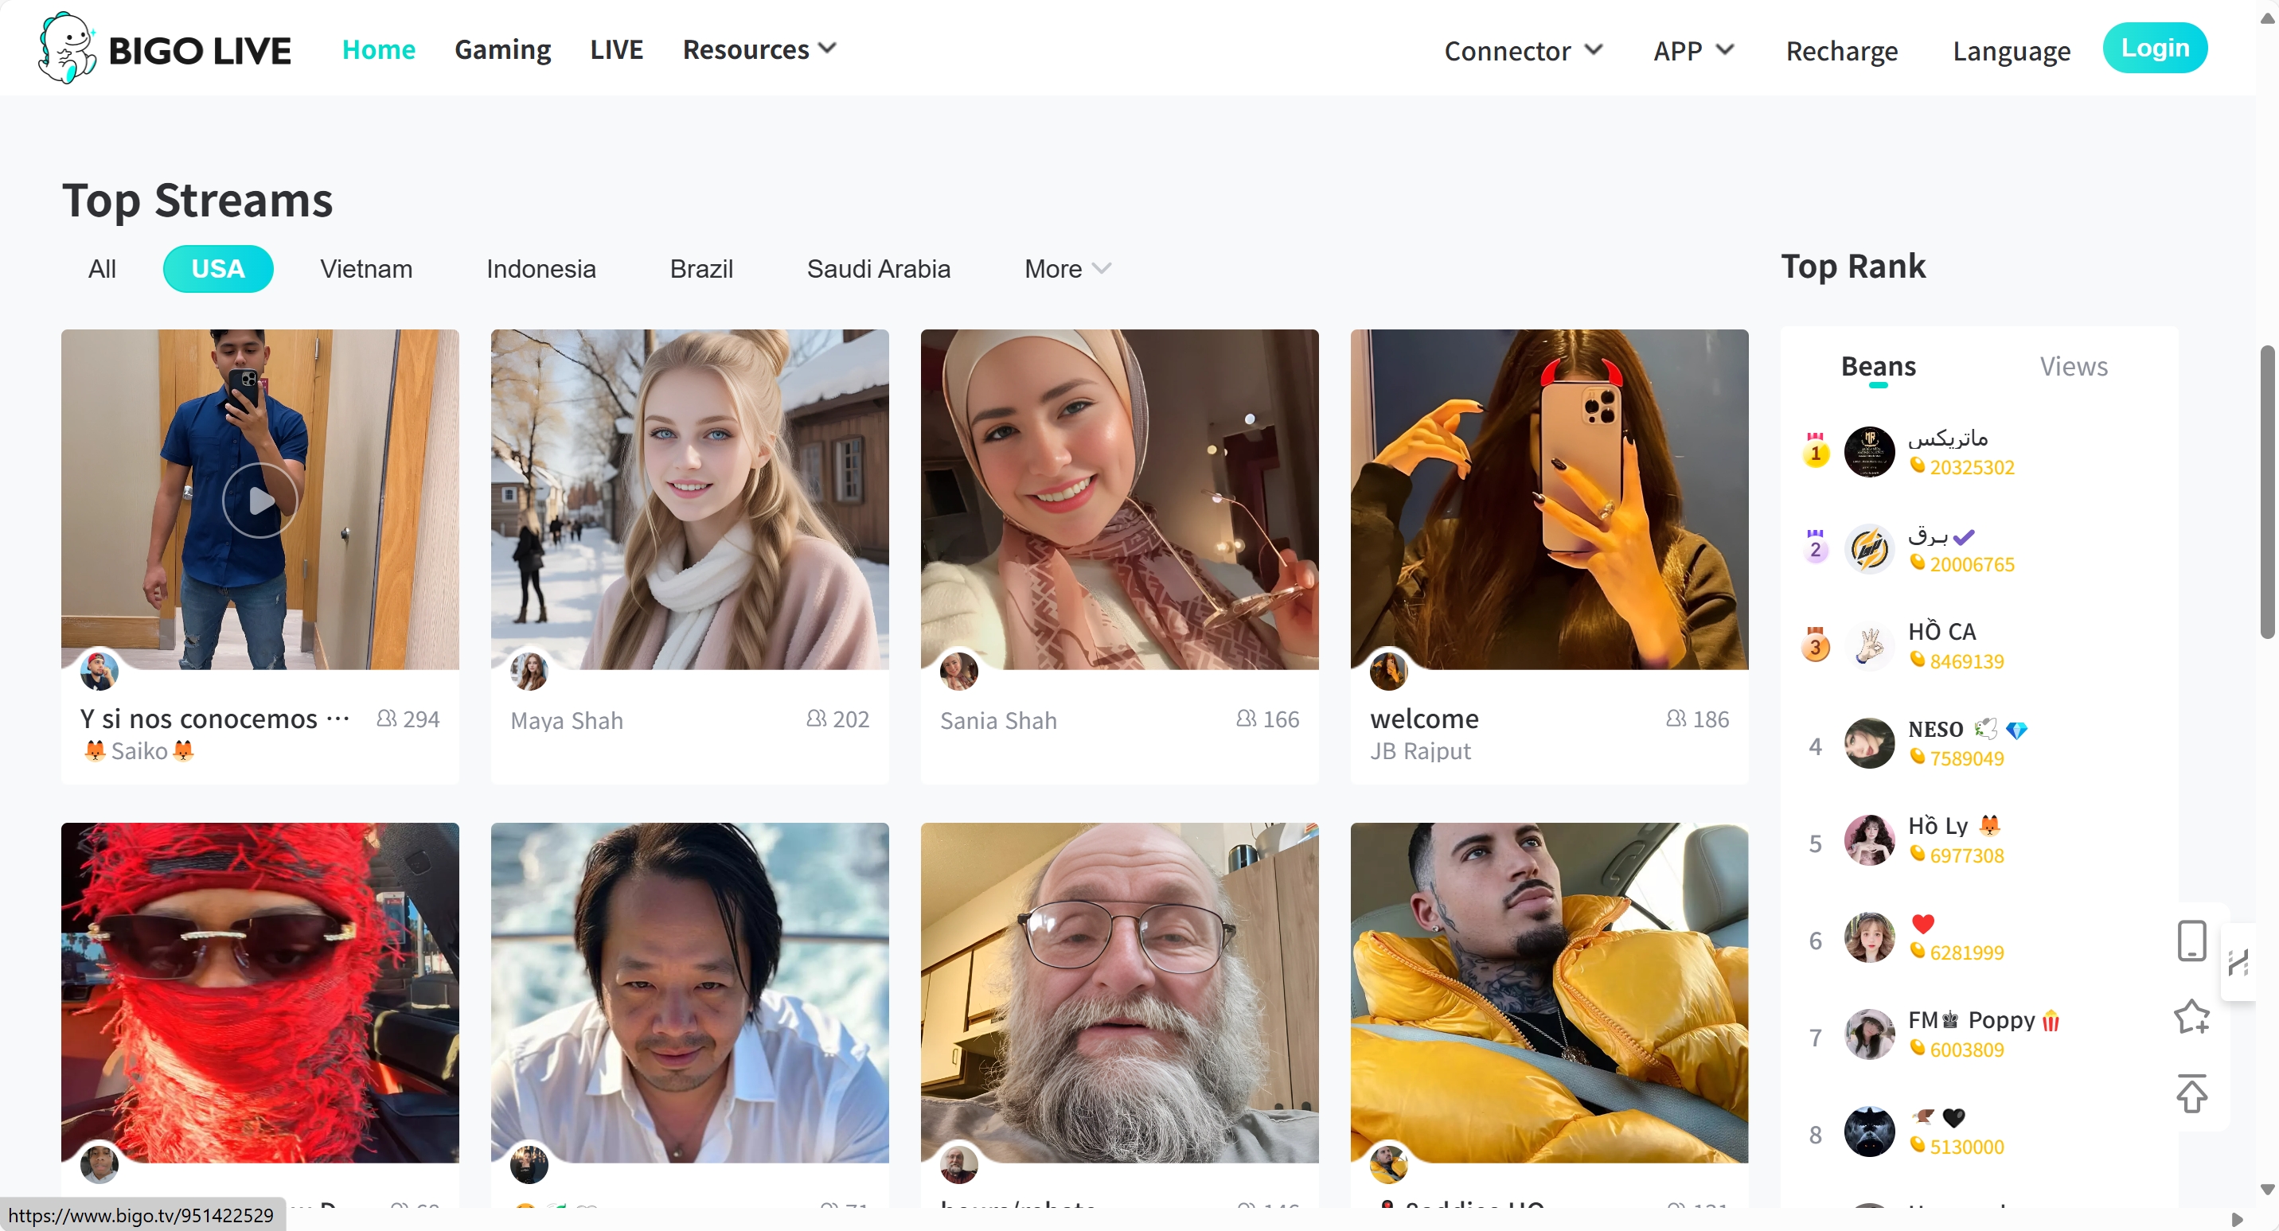Image resolution: width=2279 pixels, height=1231 pixels.
Task: Open rank 3 HỒ CA avatar
Action: click(1869, 646)
